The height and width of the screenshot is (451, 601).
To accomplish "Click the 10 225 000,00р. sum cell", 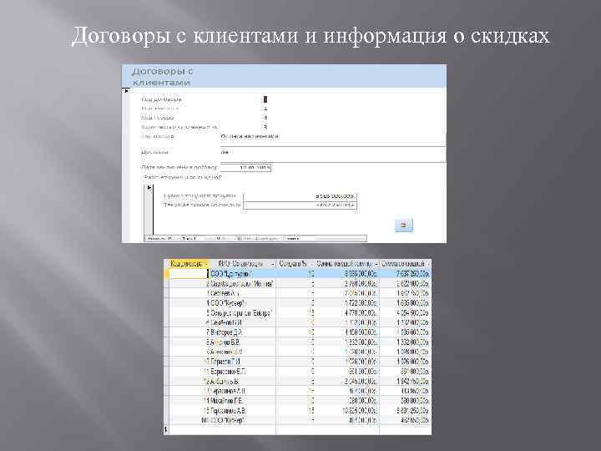I will tap(347, 410).
